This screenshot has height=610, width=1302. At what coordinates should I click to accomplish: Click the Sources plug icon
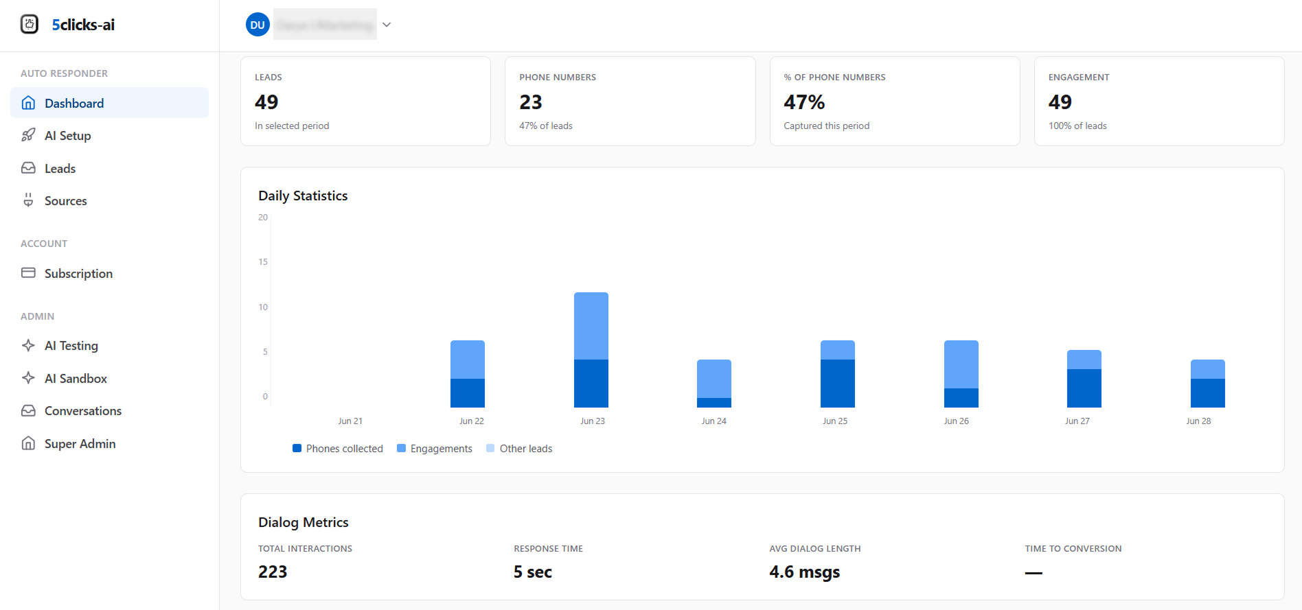click(28, 200)
